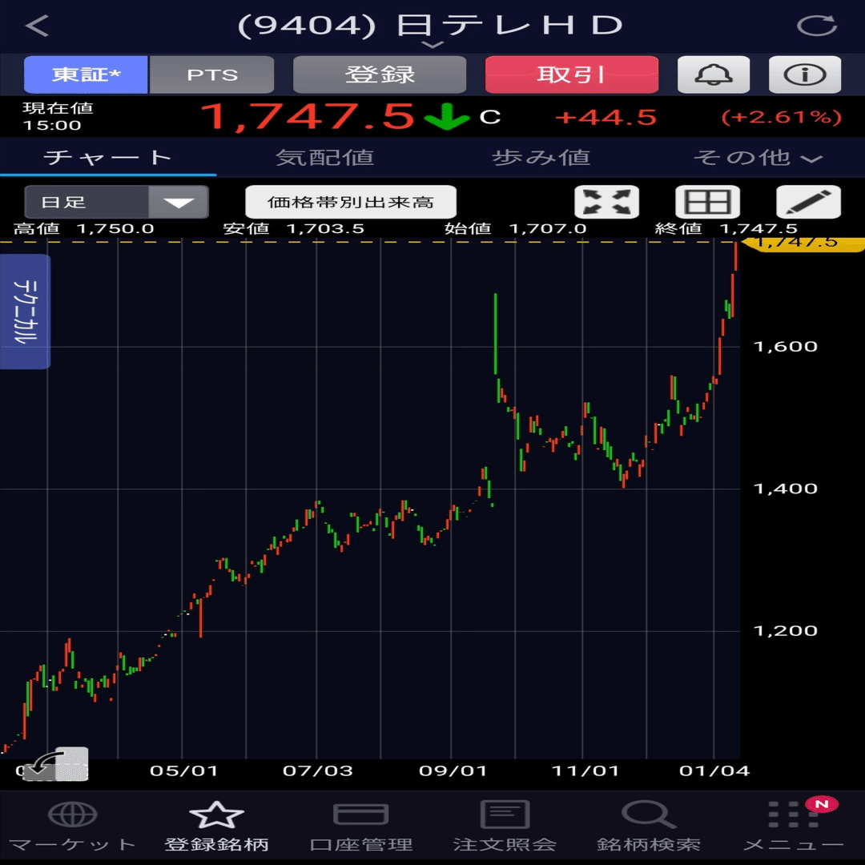Tap the 05/01 date axis label
865x865 pixels.
pos(183,770)
